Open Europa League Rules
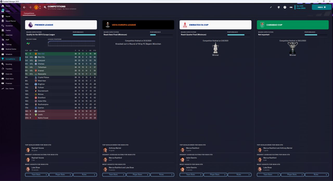 point(162,175)
